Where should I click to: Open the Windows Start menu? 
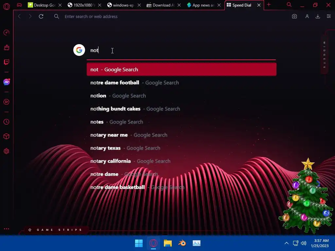click(139, 243)
